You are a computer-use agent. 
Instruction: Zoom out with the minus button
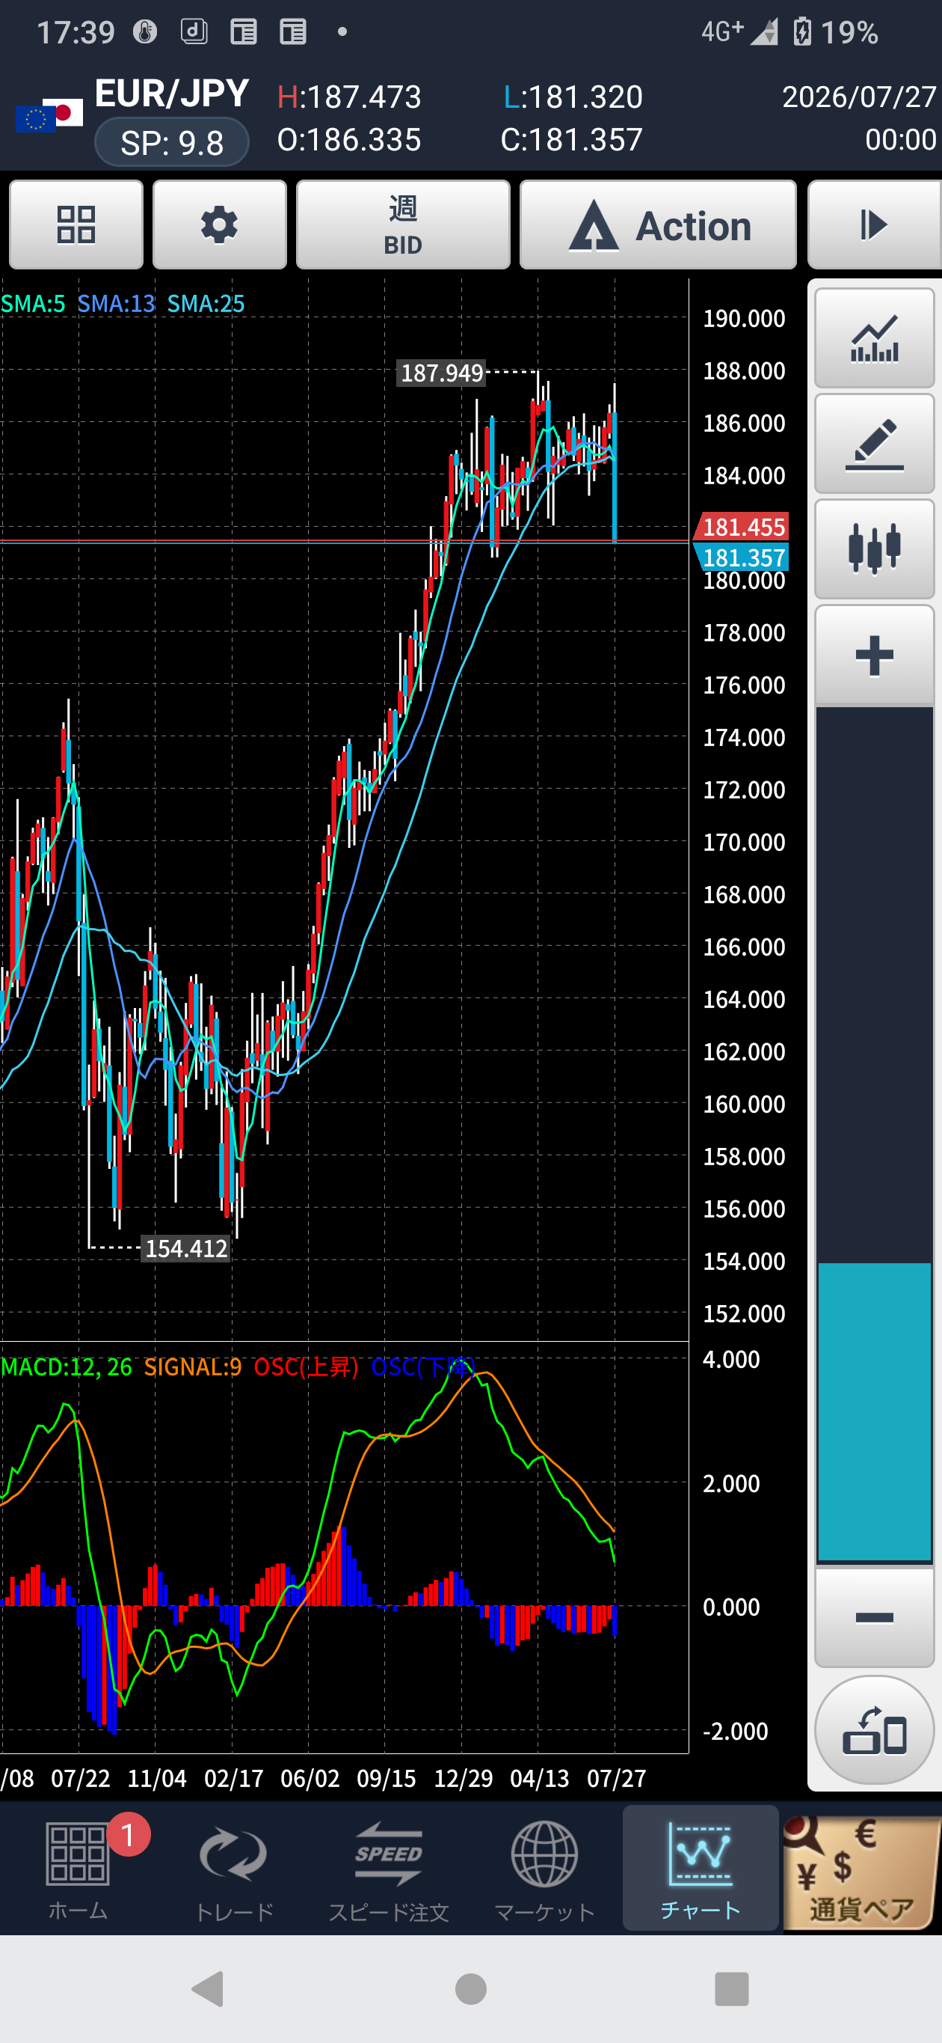875,1617
